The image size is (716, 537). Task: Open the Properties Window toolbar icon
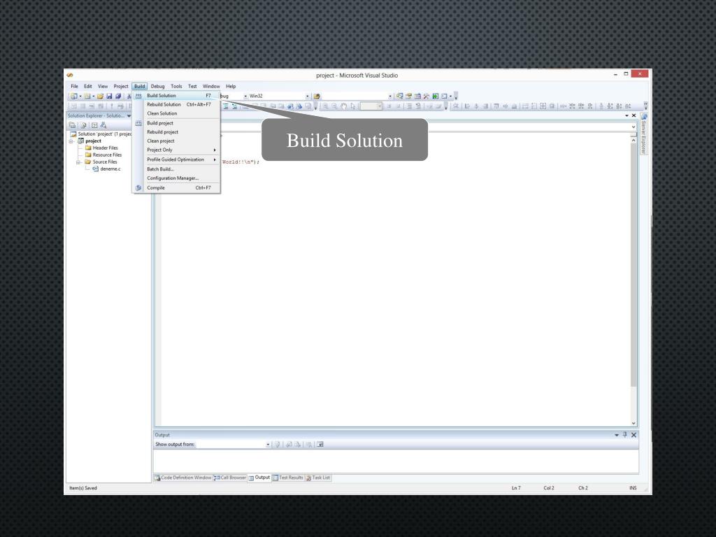point(408,96)
